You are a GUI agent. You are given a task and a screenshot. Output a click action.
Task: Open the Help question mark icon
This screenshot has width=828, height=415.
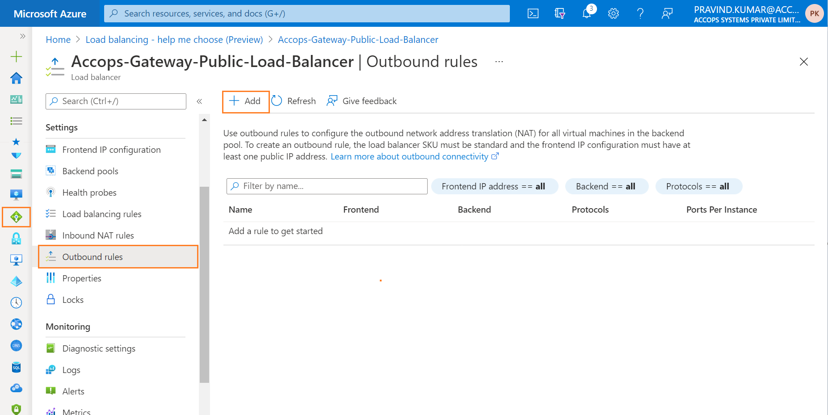point(640,13)
